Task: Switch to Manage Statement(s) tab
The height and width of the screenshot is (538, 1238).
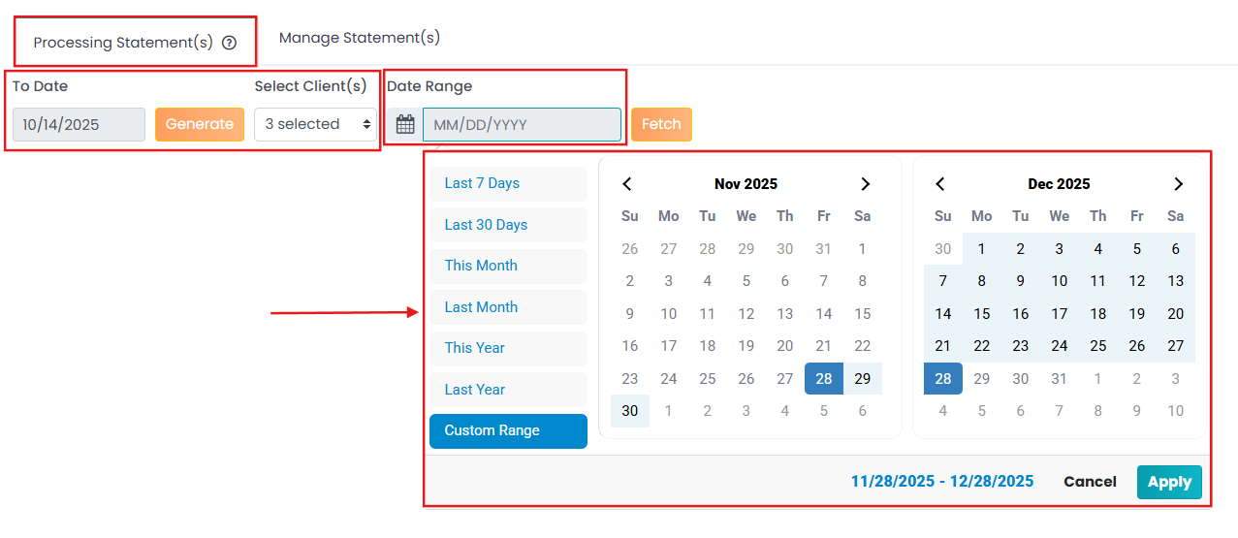Action: pos(360,38)
